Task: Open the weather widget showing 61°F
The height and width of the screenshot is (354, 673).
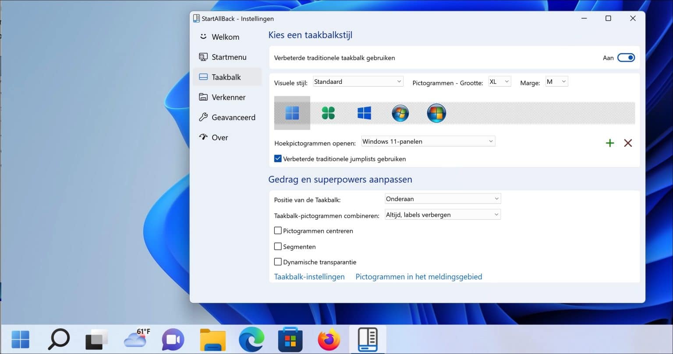Action: pos(135,339)
